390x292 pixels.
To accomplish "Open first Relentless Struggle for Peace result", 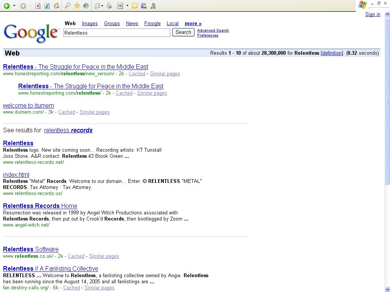I will coord(76,67).
